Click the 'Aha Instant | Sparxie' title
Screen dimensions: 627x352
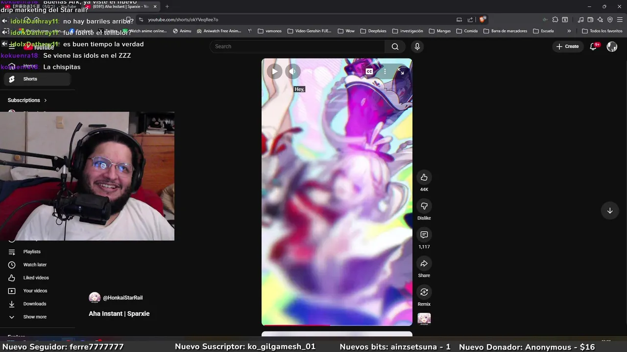(119, 313)
